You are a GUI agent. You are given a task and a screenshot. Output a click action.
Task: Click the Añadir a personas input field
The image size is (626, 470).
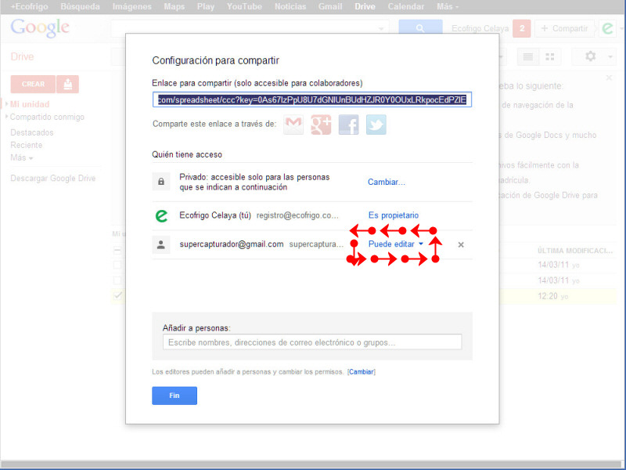point(312,342)
